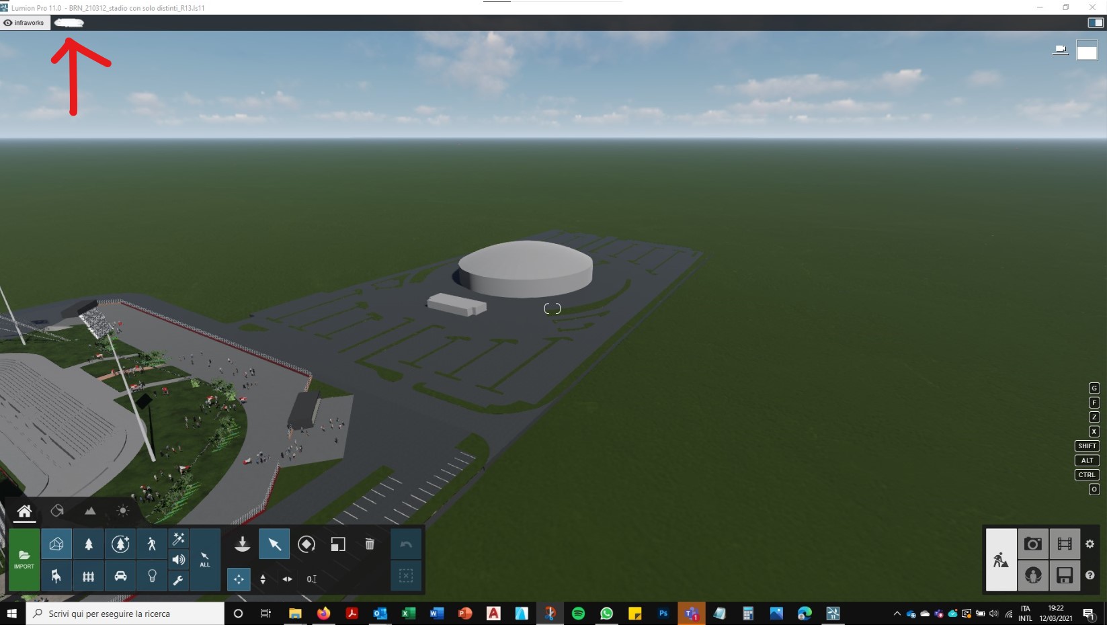
Task: Open the Save floppy disk menu
Action: tap(1065, 575)
